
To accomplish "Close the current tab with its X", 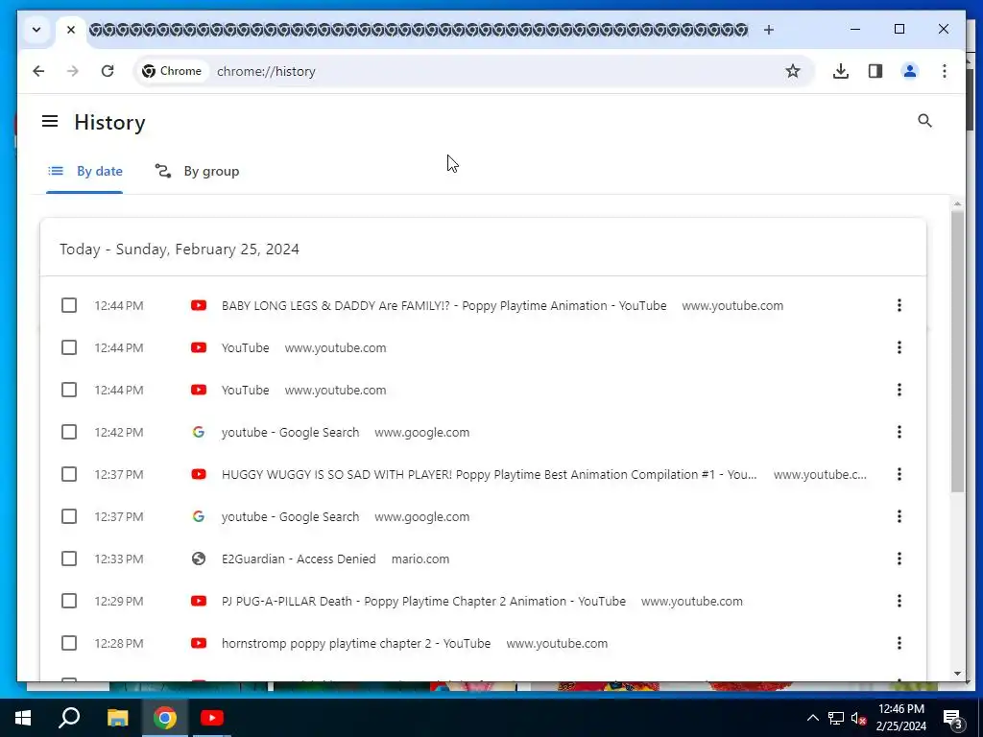I will (71, 30).
